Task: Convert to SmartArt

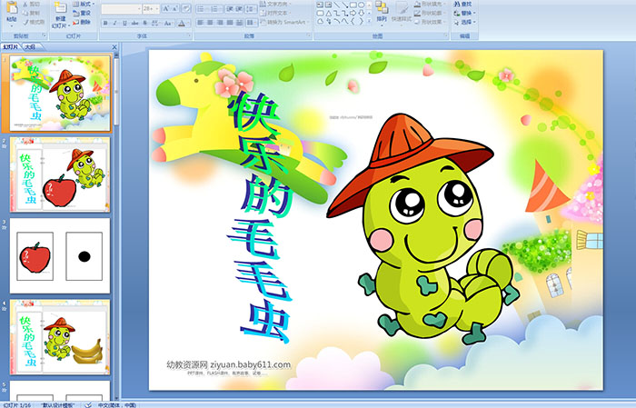Action: point(284,22)
